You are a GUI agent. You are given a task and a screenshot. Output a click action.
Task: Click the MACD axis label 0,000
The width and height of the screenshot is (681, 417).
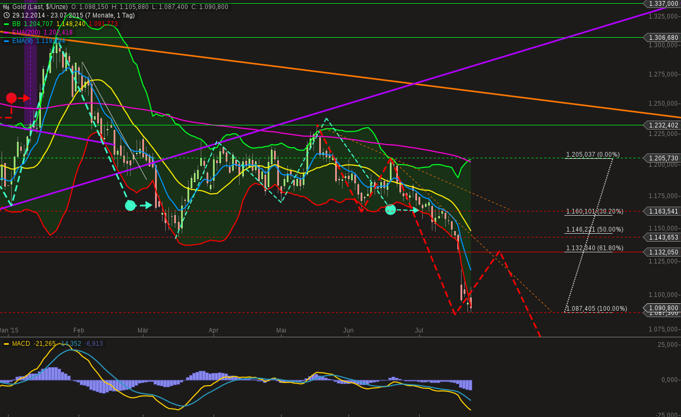670,380
